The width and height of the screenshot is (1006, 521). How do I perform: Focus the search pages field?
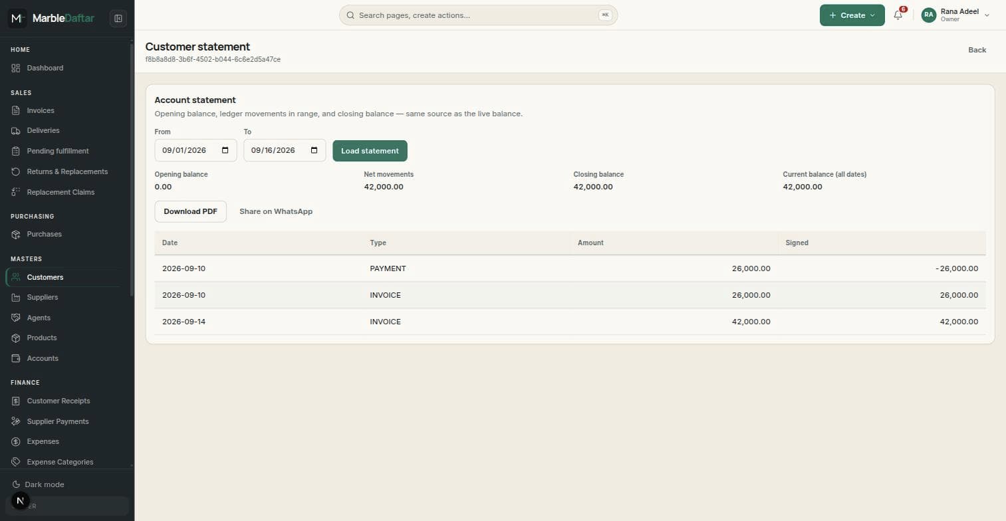click(478, 15)
